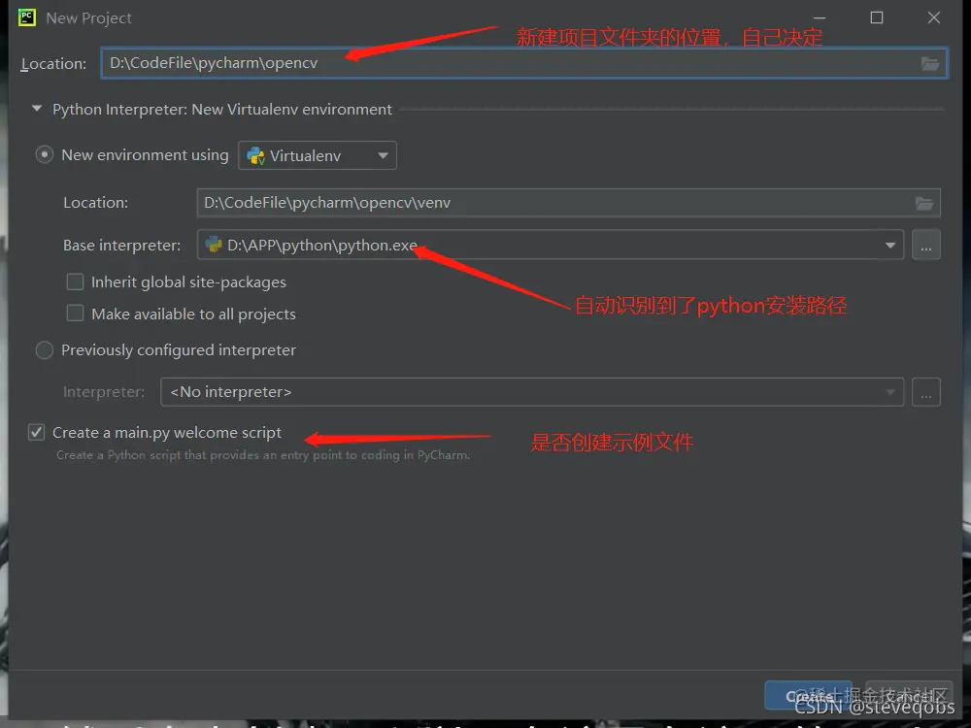Click the ellipsis button next to No interpreter
This screenshot has width=971, height=728.
coord(925,392)
